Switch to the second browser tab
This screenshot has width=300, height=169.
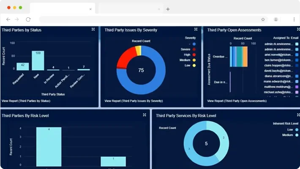pos(129,9)
